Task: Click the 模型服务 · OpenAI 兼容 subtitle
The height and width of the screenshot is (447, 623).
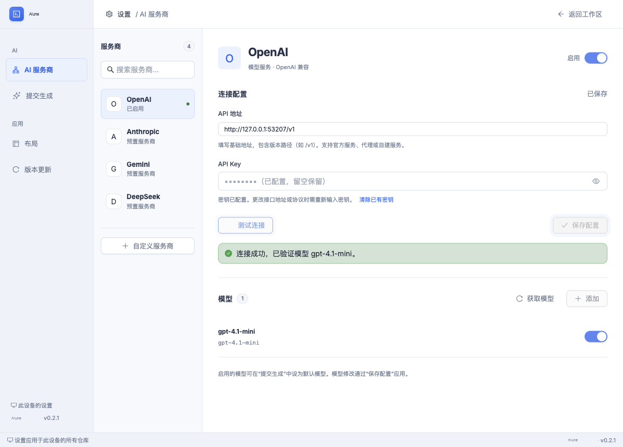Action: pyautogui.click(x=278, y=67)
